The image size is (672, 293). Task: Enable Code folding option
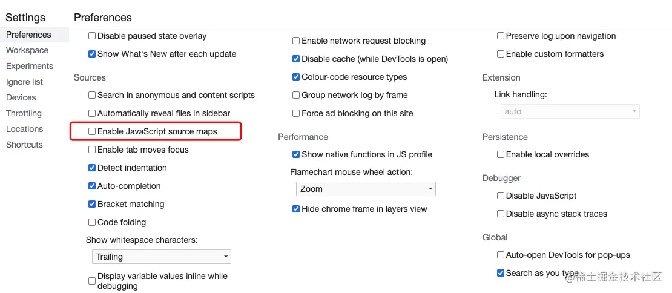click(92, 222)
